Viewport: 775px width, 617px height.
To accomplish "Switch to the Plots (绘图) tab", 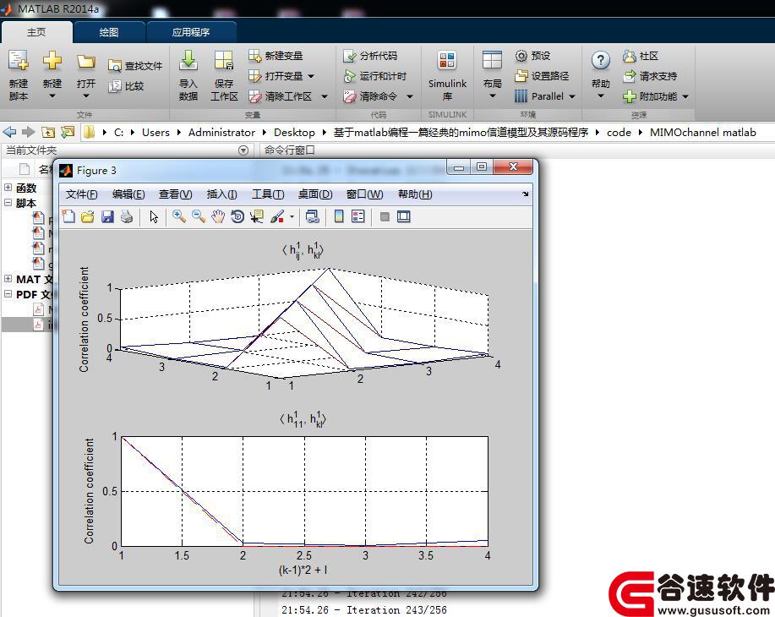I will (x=109, y=32).
